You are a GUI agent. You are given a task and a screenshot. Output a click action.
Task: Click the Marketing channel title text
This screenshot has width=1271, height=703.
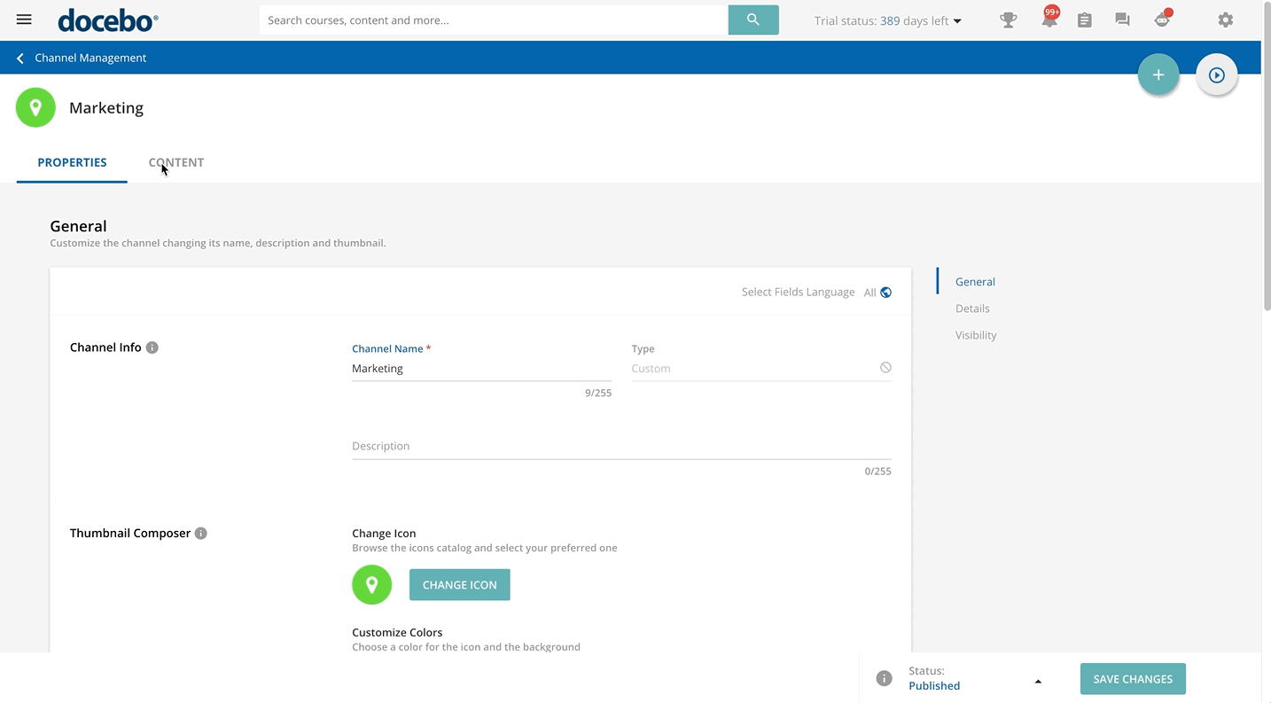[x=106, y=108]
